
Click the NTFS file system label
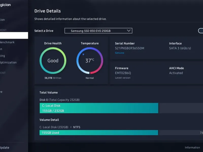pos(77,127)
